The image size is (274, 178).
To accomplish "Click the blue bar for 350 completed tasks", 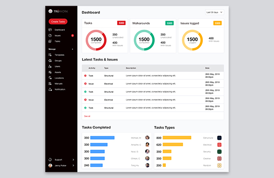I will click(x=102, y=138).
